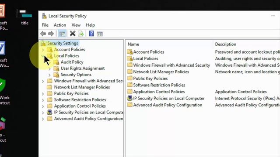This screenshot has height=157, width=280.
Task: Select Application Control Policies text in right pane
Action: coord(159,92)
